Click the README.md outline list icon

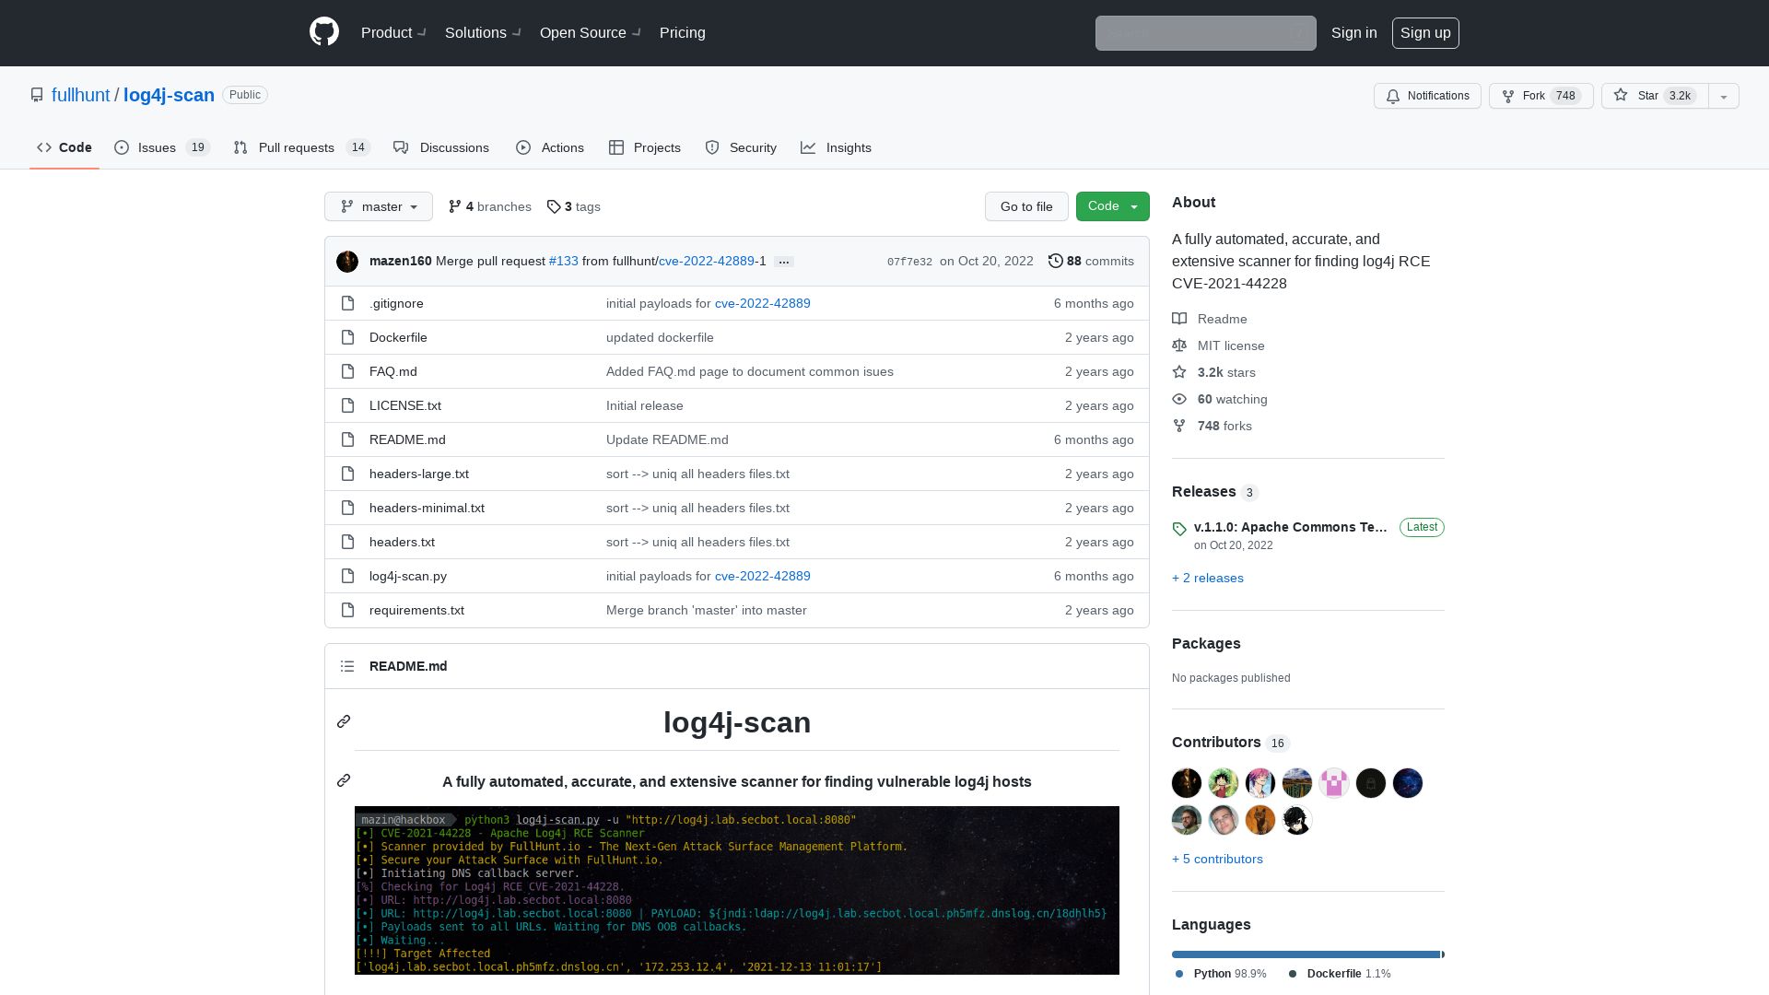[347, 666]
